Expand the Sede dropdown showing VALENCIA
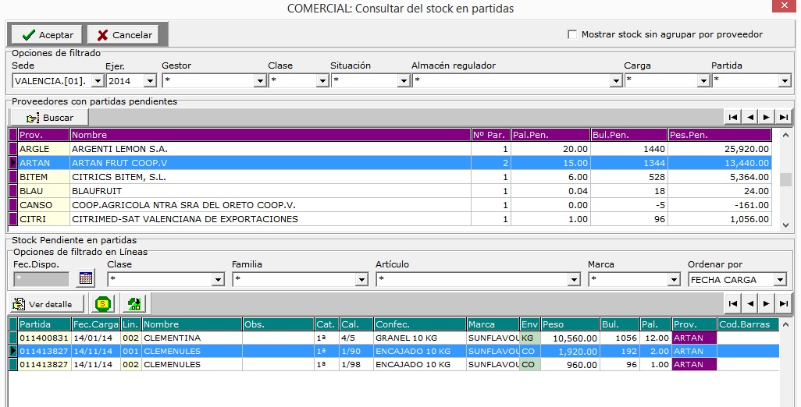This screenshot has height=407, width=801. [x=98, y=80]
